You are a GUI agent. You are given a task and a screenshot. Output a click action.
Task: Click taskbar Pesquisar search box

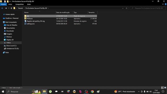pyautogui.click(x=23, y=92)
